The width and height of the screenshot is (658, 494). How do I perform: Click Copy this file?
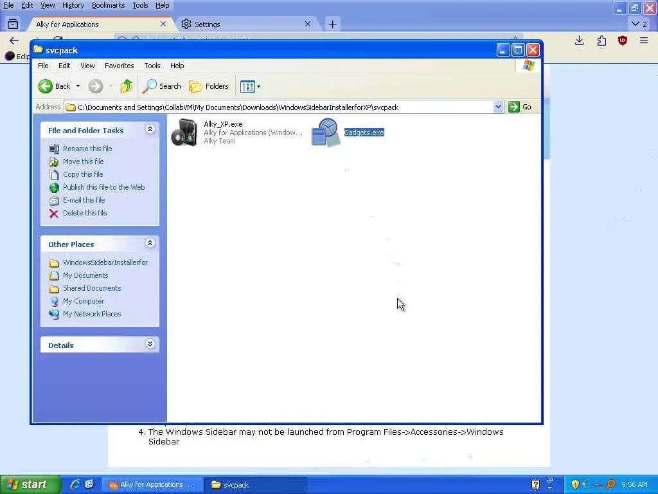[x=83, y=174]
